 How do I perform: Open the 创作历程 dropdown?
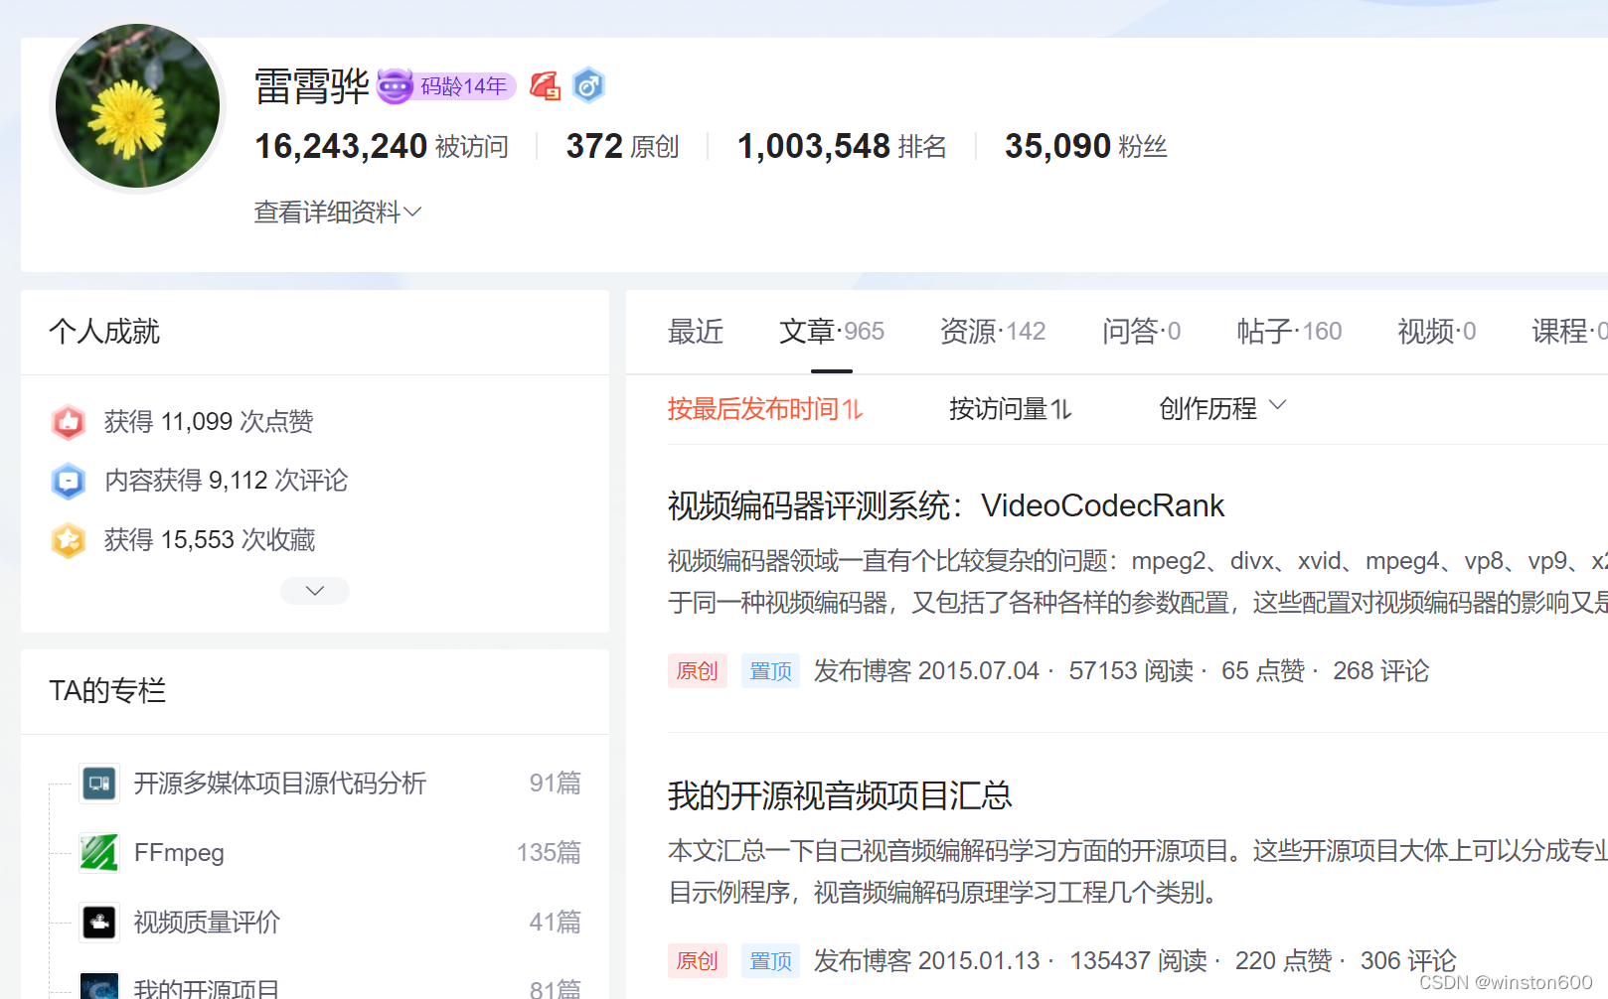click(1222, 408)
